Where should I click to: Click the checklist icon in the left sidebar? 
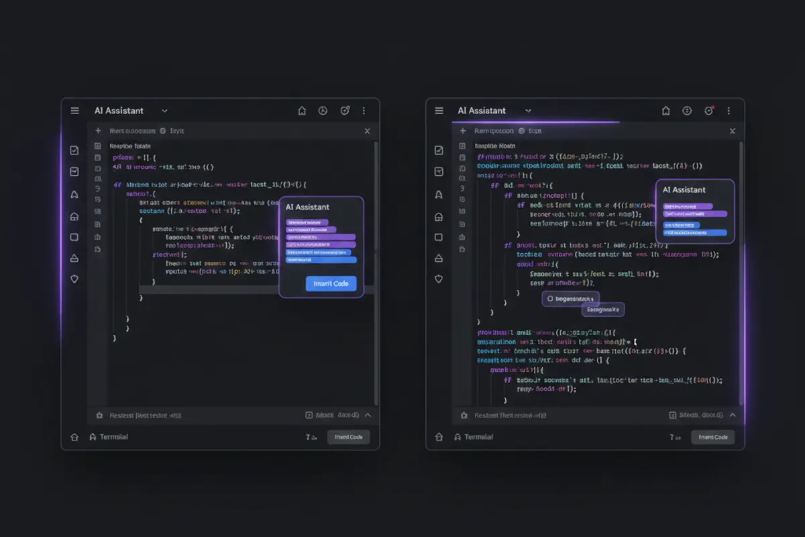pos(74,149)
